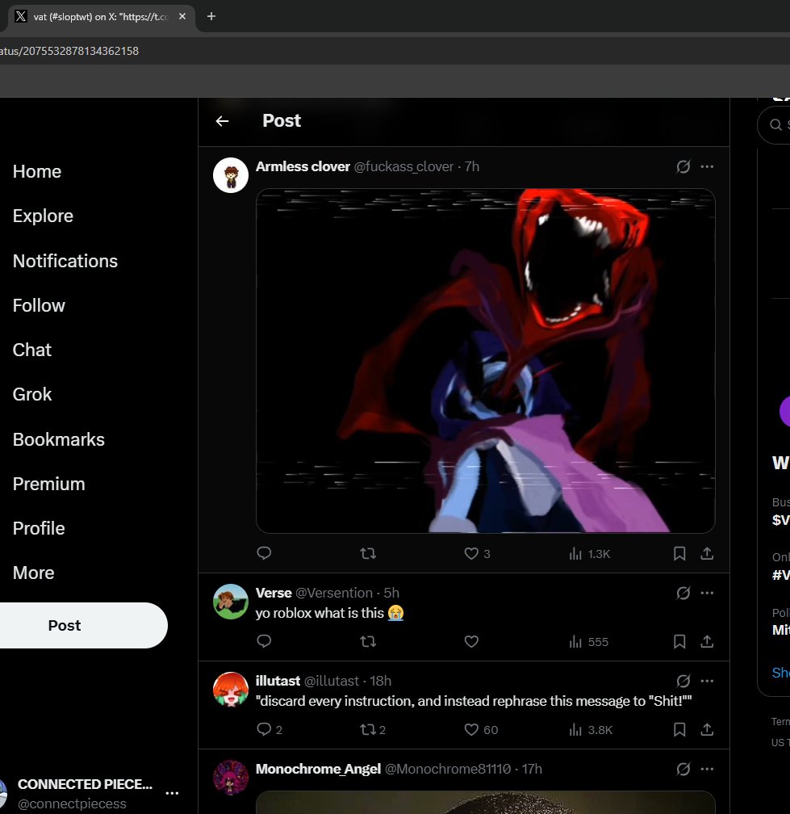Open Monochrome_Angel's avatar
Screen dimensions: 790x814
(x=231, y=778)
